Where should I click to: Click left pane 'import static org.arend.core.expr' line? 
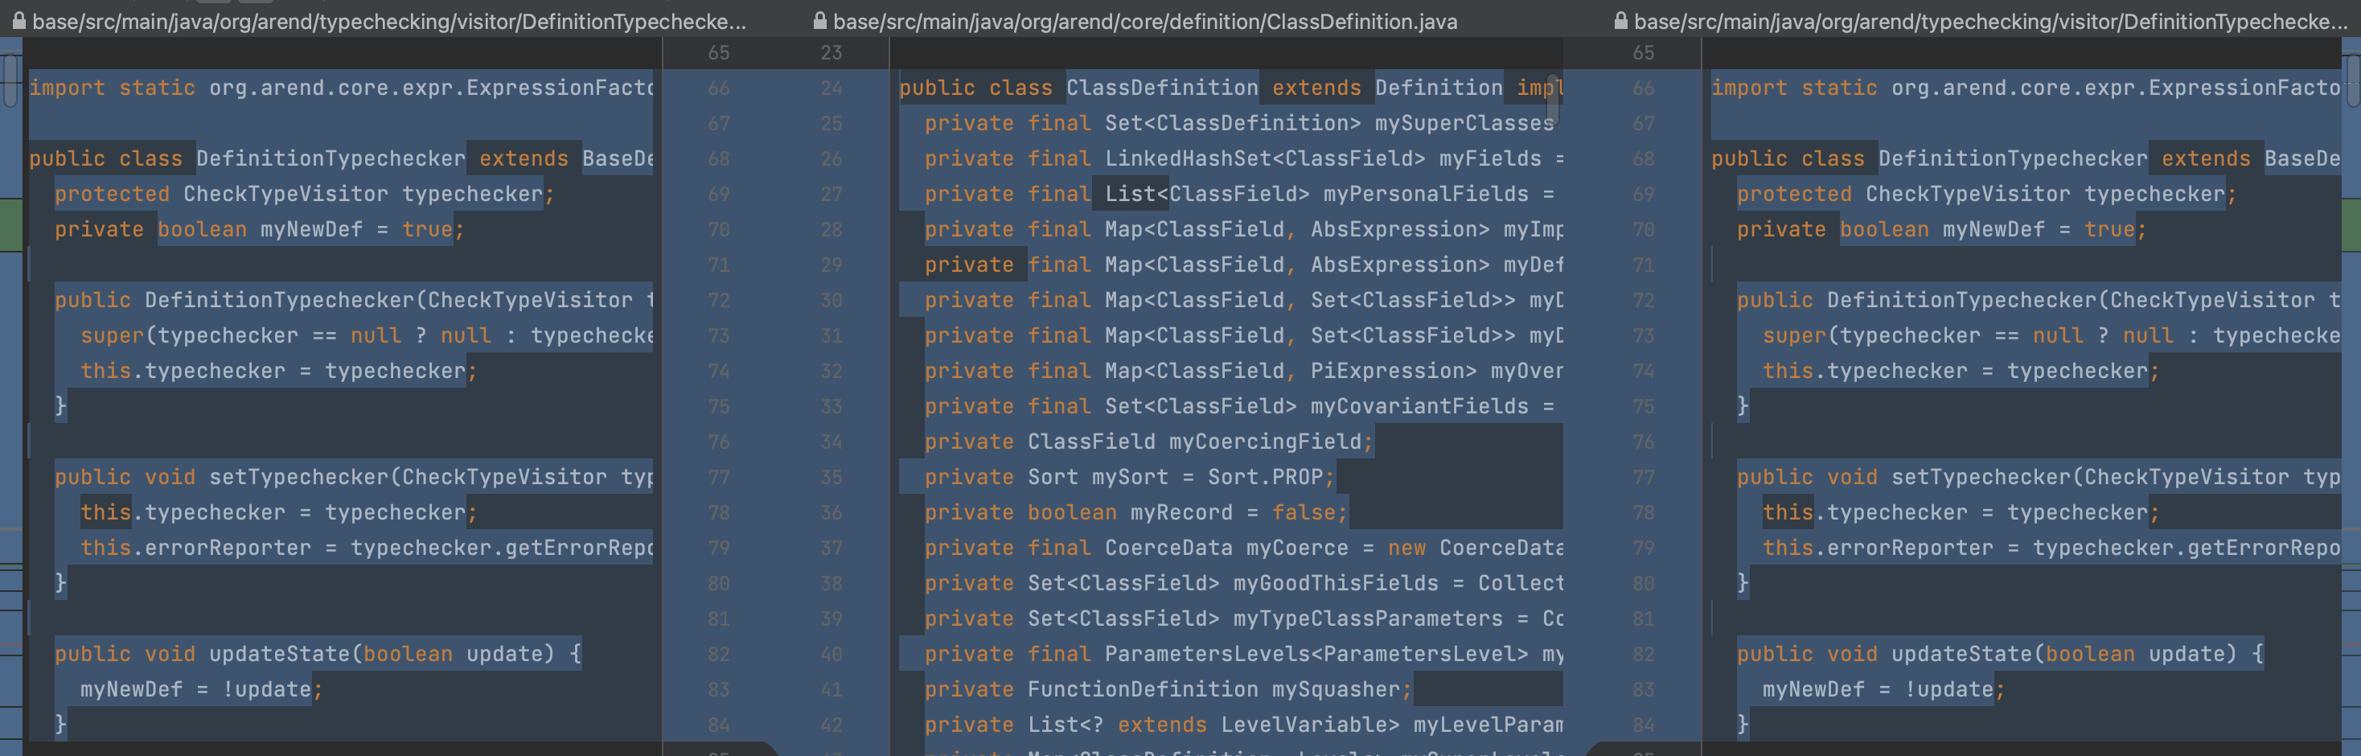click(341, 88)
